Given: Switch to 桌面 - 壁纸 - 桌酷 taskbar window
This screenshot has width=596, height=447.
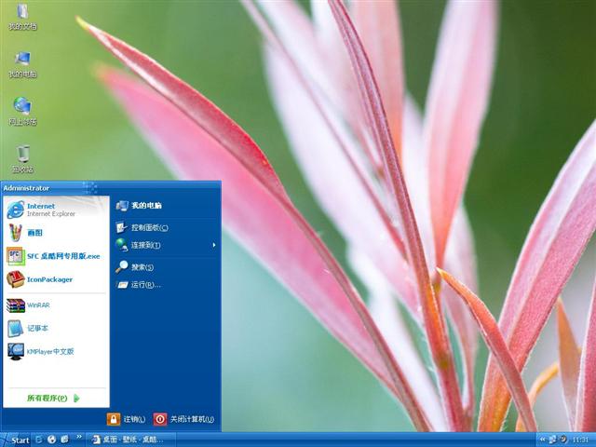Looking at the screenshot, I should coord(129,440).
